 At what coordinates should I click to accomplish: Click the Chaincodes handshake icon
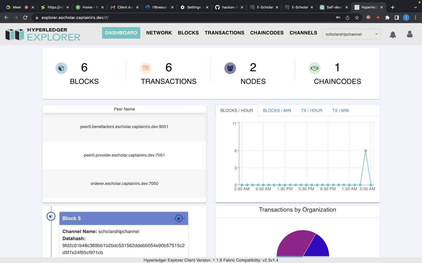(x=314, y=68)
